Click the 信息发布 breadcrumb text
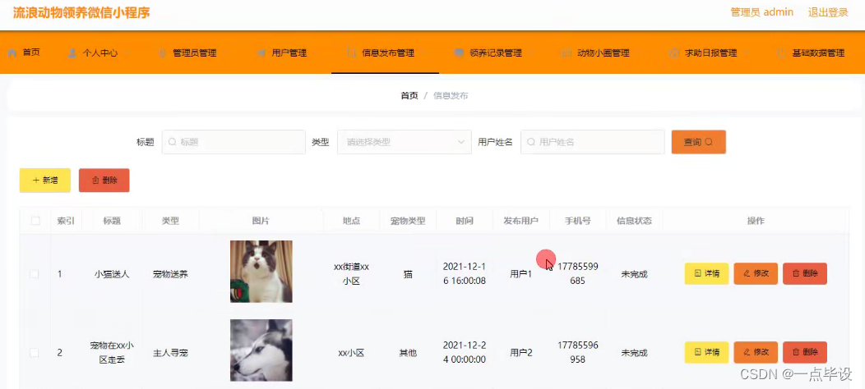This screenshot has height=389, width=865. 451,96
